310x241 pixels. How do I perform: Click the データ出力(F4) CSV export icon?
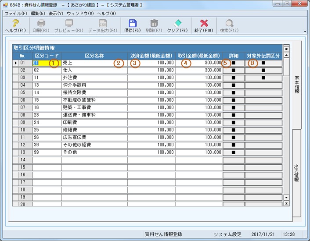coord(102,24)
